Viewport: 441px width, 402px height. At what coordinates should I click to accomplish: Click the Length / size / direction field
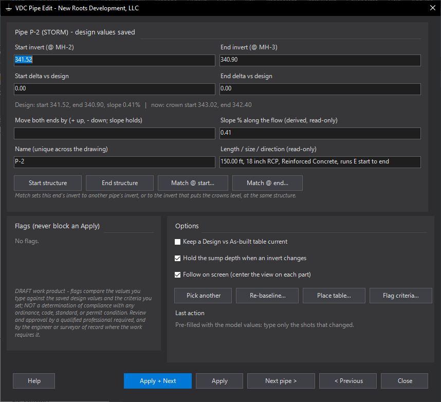tap(320, 162)
